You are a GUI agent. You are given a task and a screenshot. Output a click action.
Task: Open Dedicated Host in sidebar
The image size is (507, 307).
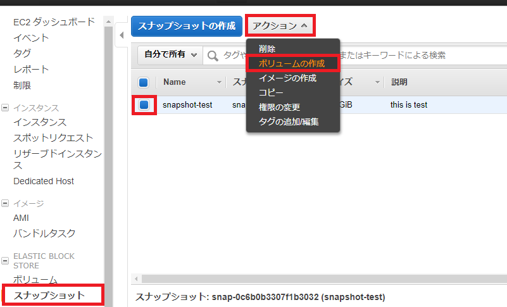pyautogui.click(x=44, y=181)
